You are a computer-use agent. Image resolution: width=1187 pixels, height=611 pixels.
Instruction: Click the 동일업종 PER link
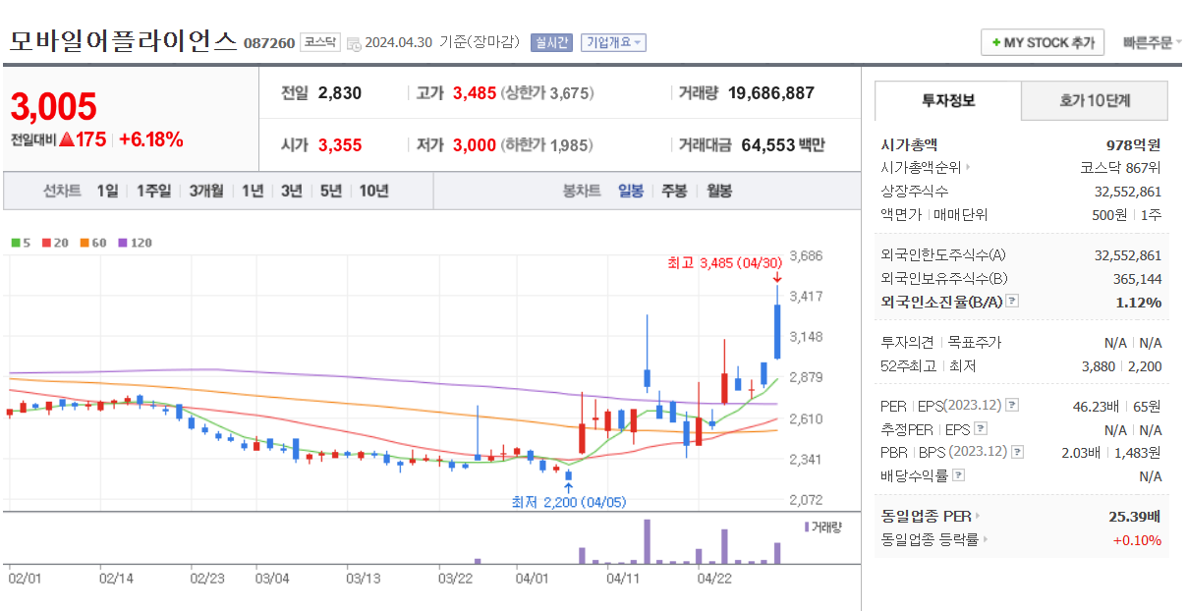click(926, 516)
